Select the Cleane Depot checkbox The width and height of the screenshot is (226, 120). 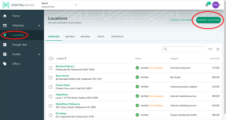coord(51,87)
